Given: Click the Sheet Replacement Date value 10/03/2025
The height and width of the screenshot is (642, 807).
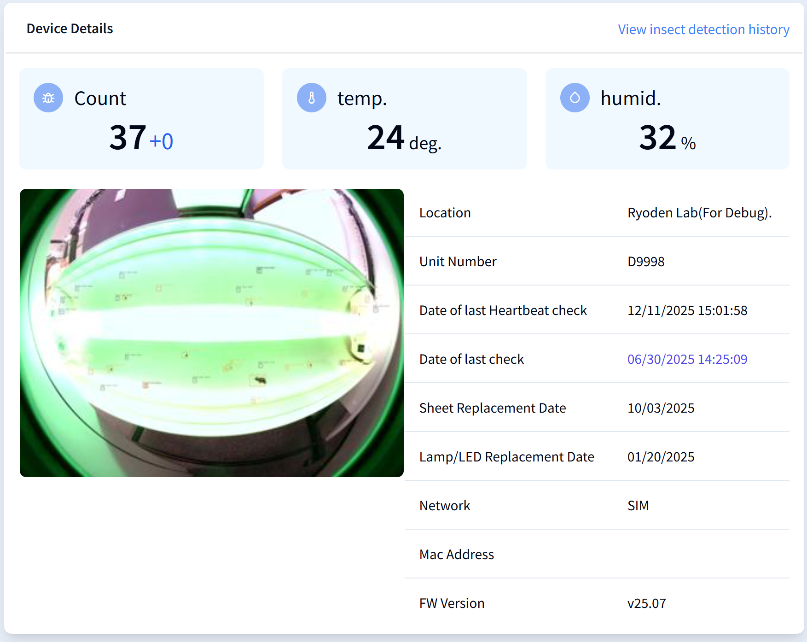Looking at the screenshot, I should point(661,408).
